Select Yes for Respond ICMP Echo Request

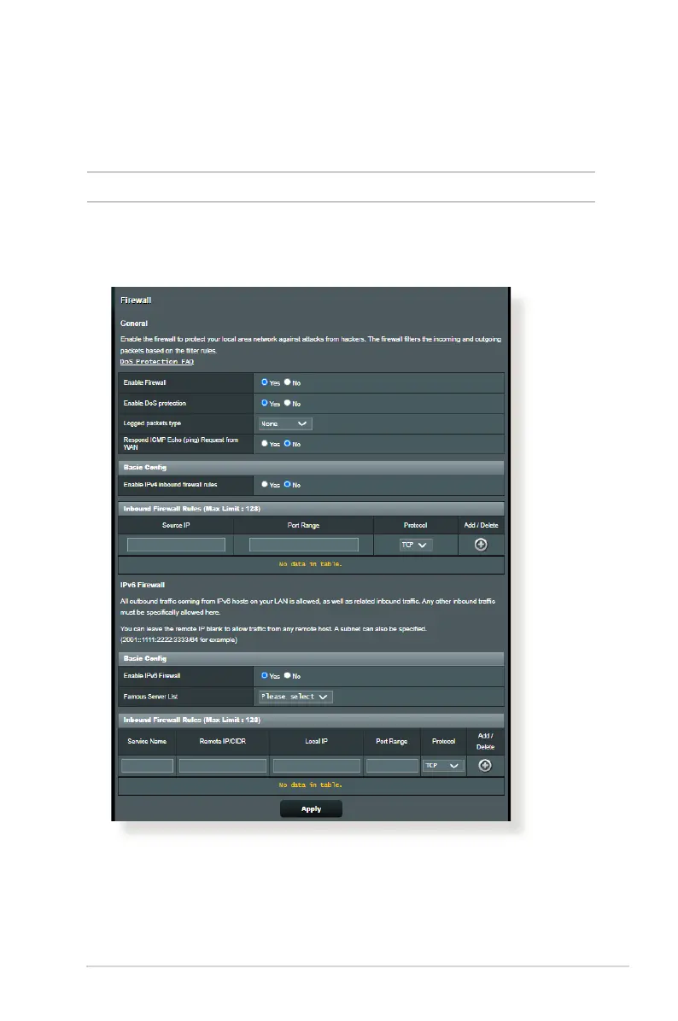click(x=265, y=444)
